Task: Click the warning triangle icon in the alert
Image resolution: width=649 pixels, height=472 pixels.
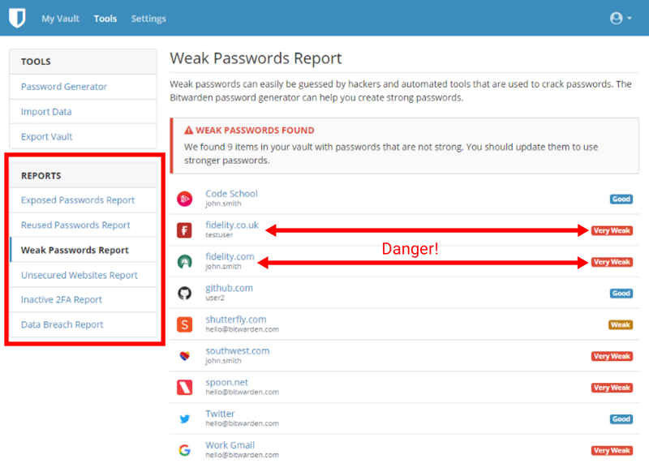Action: (189, 131)
